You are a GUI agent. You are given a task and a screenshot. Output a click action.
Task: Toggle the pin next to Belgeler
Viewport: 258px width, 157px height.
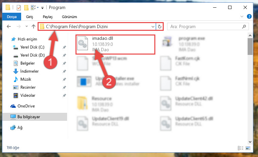pyautogui.click(x=64, y=63)
